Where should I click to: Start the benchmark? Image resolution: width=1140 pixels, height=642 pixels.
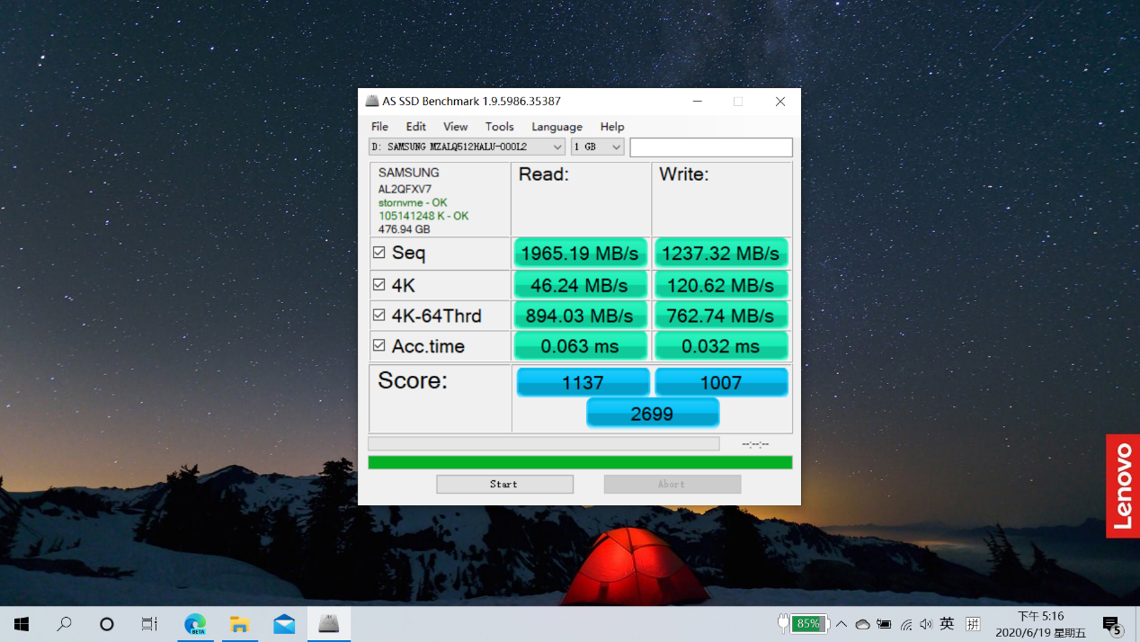click(504, 484)
